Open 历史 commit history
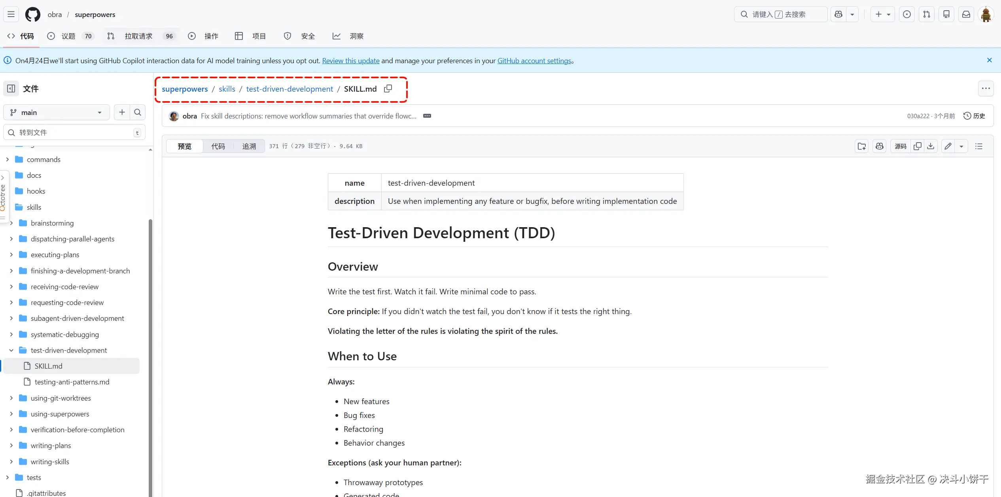Image resolution: width=1001 pixels, height=497 pixels. (x=975, y=116)
